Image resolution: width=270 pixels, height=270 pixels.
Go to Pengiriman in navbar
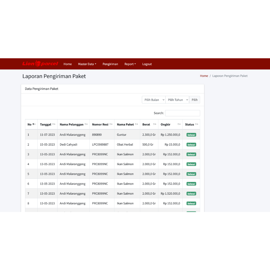click(110, 64)
